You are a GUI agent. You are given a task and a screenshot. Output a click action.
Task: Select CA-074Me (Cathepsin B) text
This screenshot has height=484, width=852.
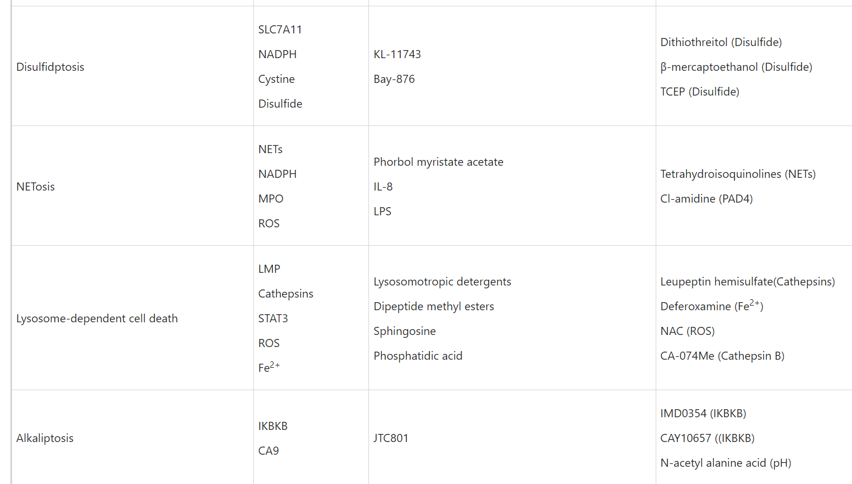coord(722,356)
